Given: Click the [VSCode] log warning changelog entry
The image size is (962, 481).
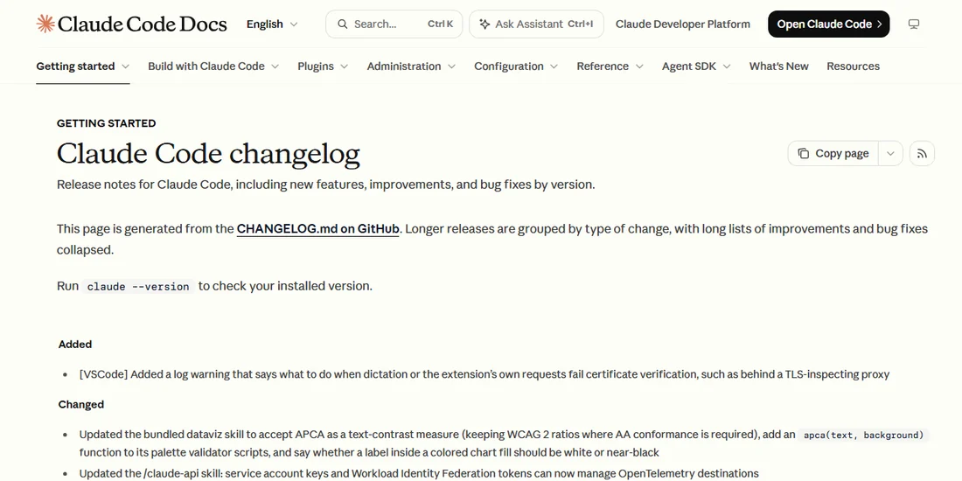Looking at the screenshot, I should click(484, 374).
